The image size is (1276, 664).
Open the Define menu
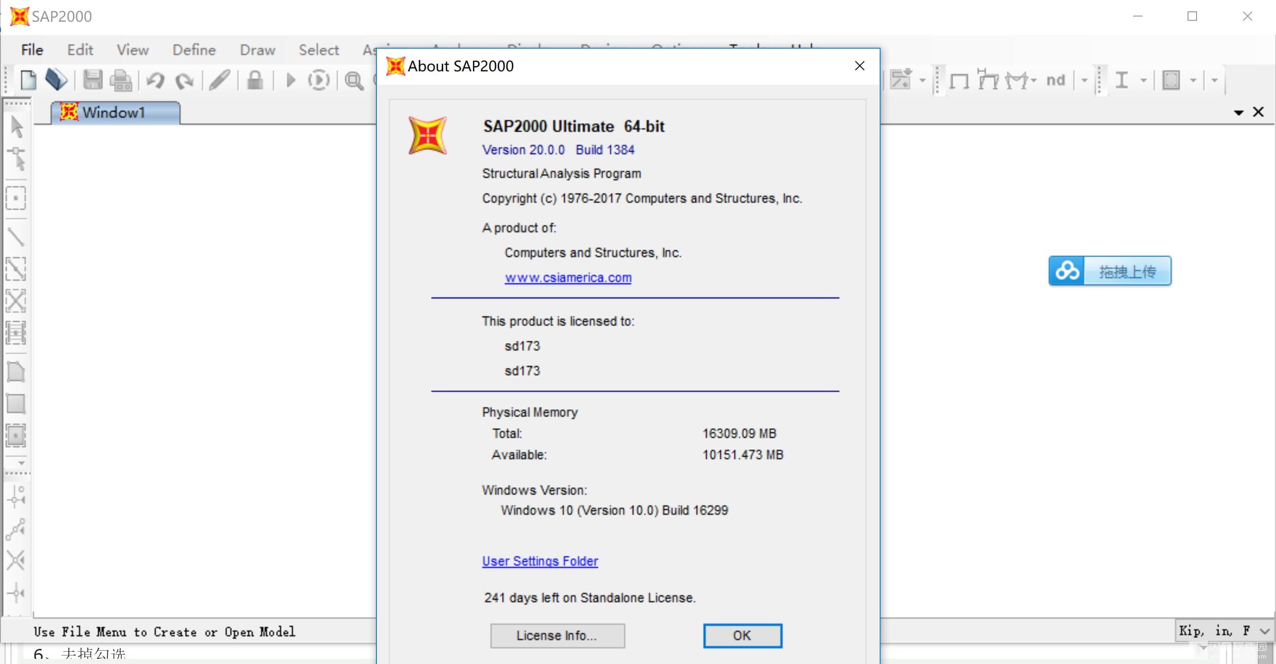click(194, 50)
